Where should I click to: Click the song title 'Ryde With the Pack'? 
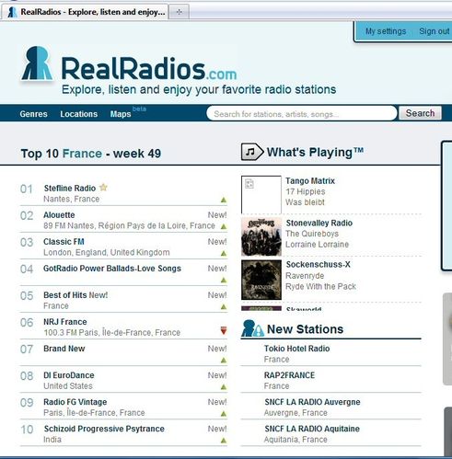[x=320, y=286]
